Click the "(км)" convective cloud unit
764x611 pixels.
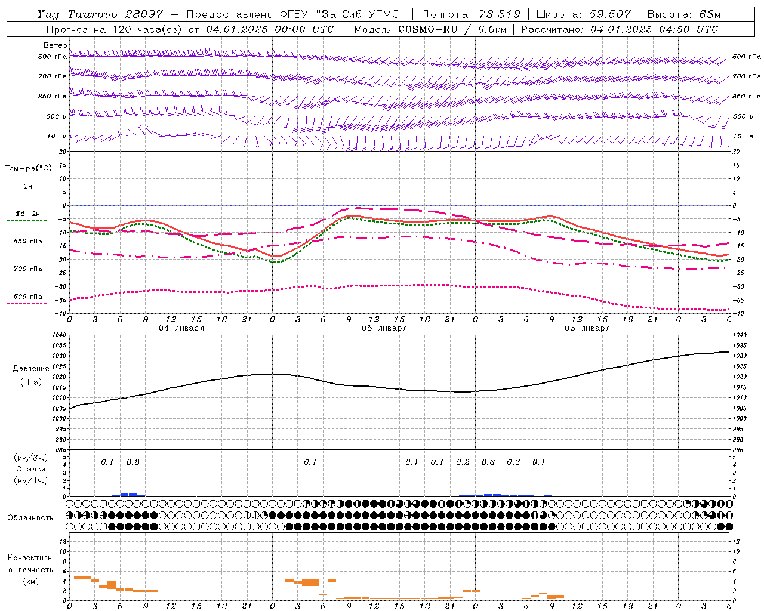(31, 581)
